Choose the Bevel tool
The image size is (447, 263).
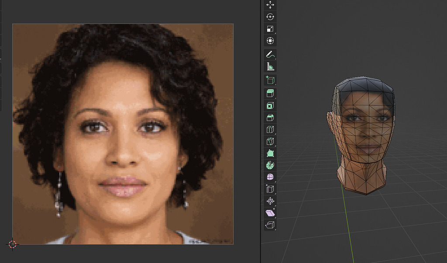(x=270, y=117)
